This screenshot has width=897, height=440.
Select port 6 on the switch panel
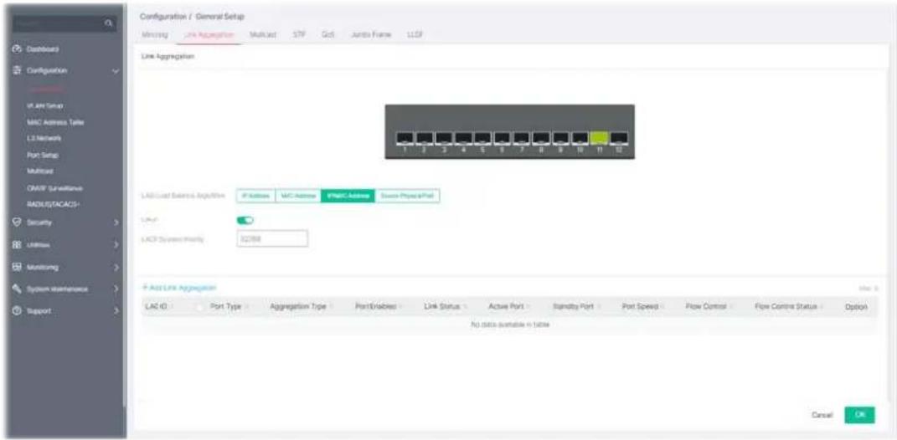503,139
